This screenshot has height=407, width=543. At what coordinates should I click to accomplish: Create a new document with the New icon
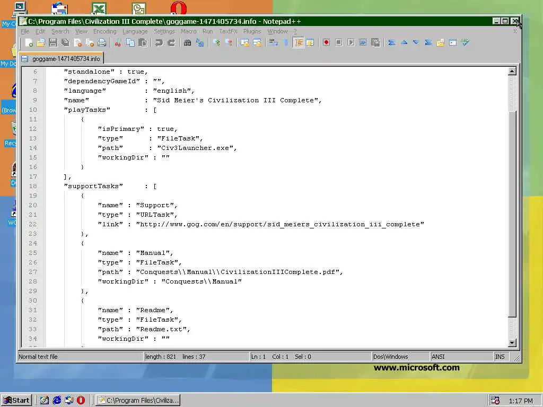coord(29,42)
